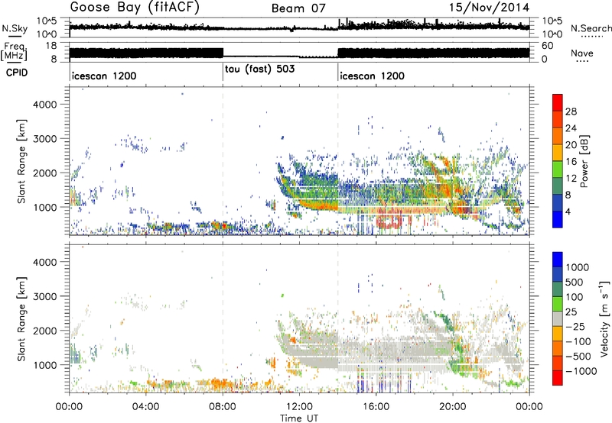Screen dimensions: 612x423
Task: Click the 'CPID' row label
Action: pos(17,73)
